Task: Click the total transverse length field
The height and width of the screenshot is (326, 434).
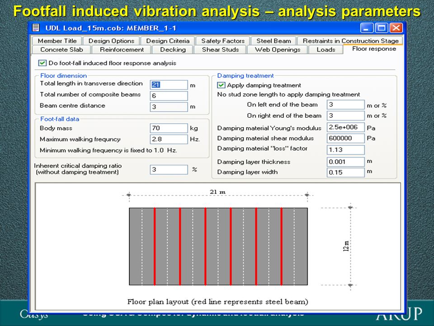Action: click(x=169, y=85)
